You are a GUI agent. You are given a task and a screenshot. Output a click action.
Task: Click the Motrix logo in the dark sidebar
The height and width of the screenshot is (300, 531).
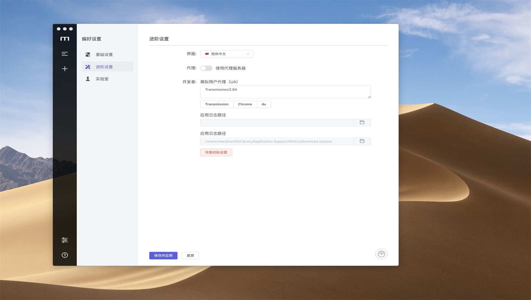click(64, 39)
